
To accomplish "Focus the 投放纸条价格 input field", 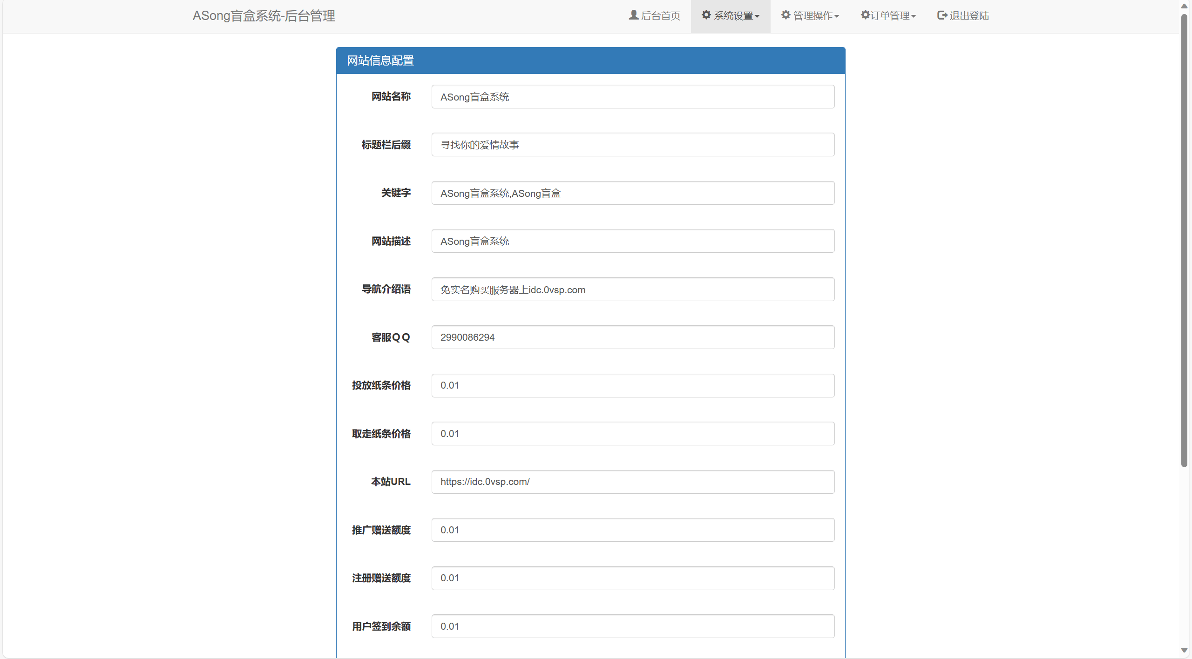I will (x=633, y=386).
